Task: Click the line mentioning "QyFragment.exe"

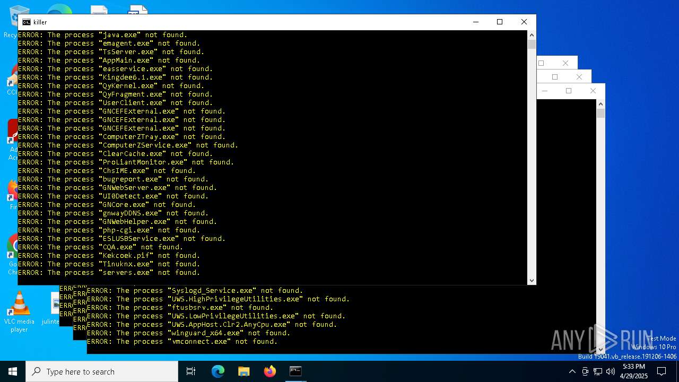Action: (116, 94)
